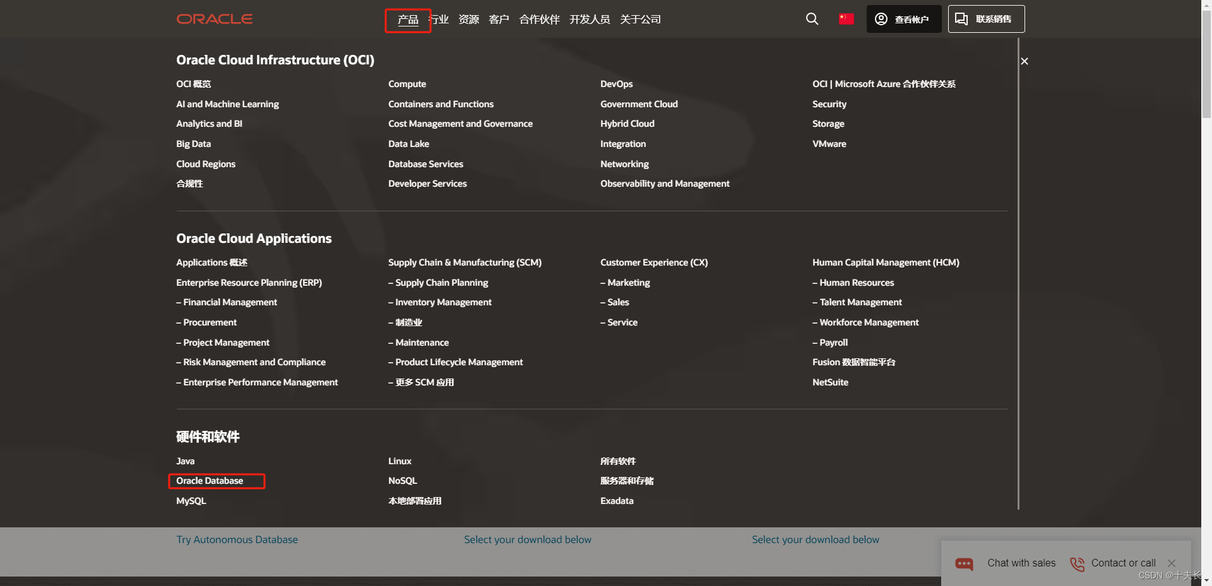Click the 查看帐户 button

(x=904, y=19)
